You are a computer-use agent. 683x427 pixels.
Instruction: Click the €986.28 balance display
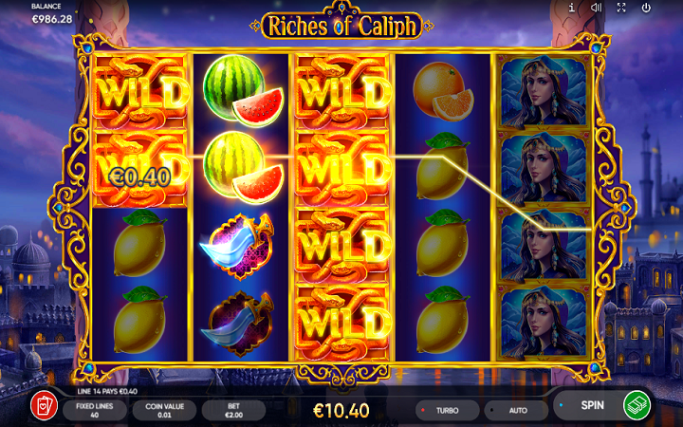tap(52, 19)
